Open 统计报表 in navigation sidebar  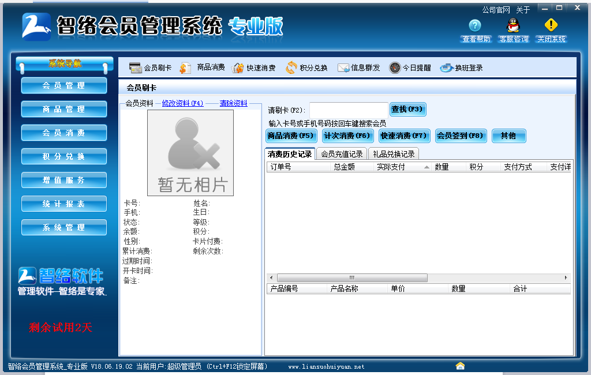64,204
